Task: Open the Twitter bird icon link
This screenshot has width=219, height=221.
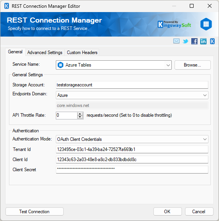Action: pyautogui.click(x=185, y=41)
